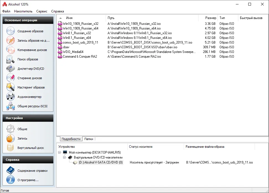Switch to the Подробности tab
Image resolution: width=269 pixels, height=193 pixels.
coord(71,139)
